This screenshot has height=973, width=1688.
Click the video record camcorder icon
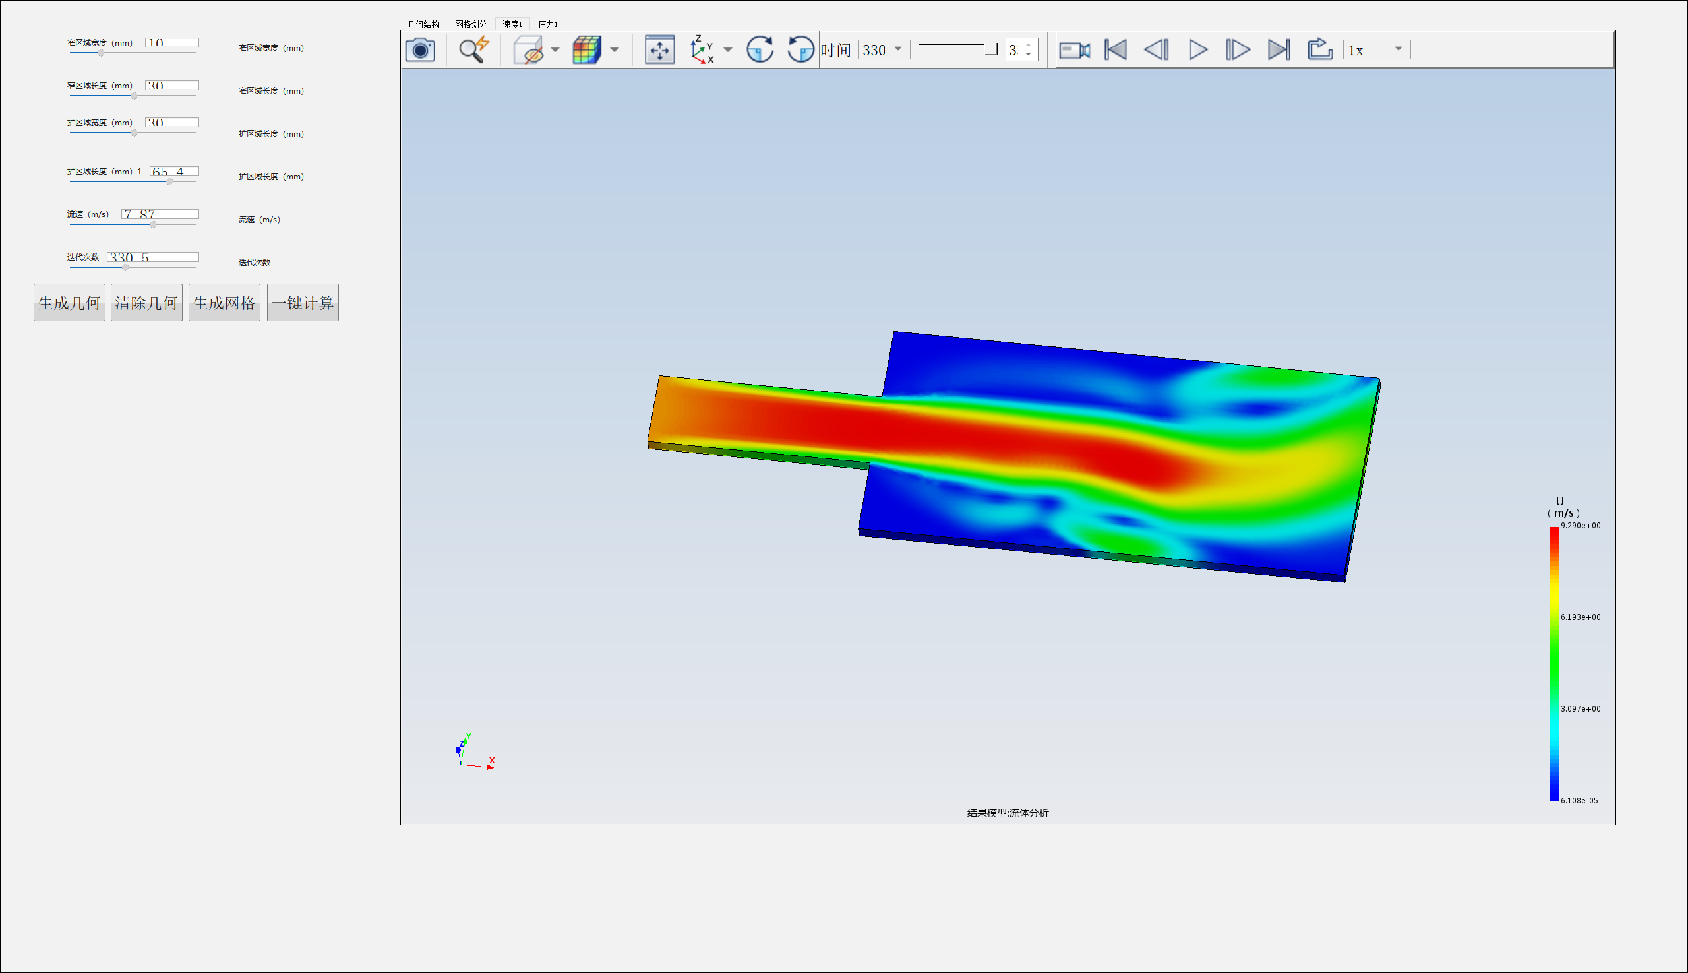(1075, 50)
